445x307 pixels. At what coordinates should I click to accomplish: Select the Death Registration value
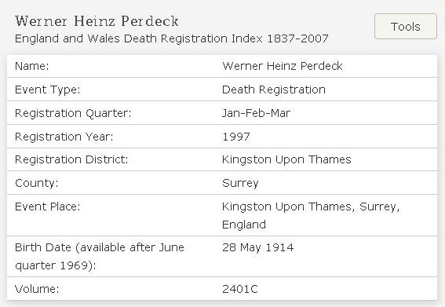point(274,90)
